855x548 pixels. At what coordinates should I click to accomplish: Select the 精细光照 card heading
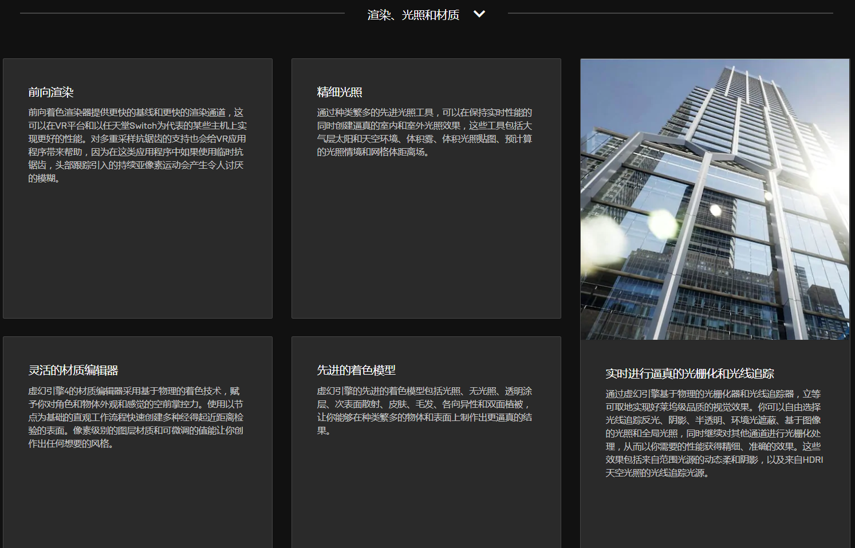(x=340, y=92)
